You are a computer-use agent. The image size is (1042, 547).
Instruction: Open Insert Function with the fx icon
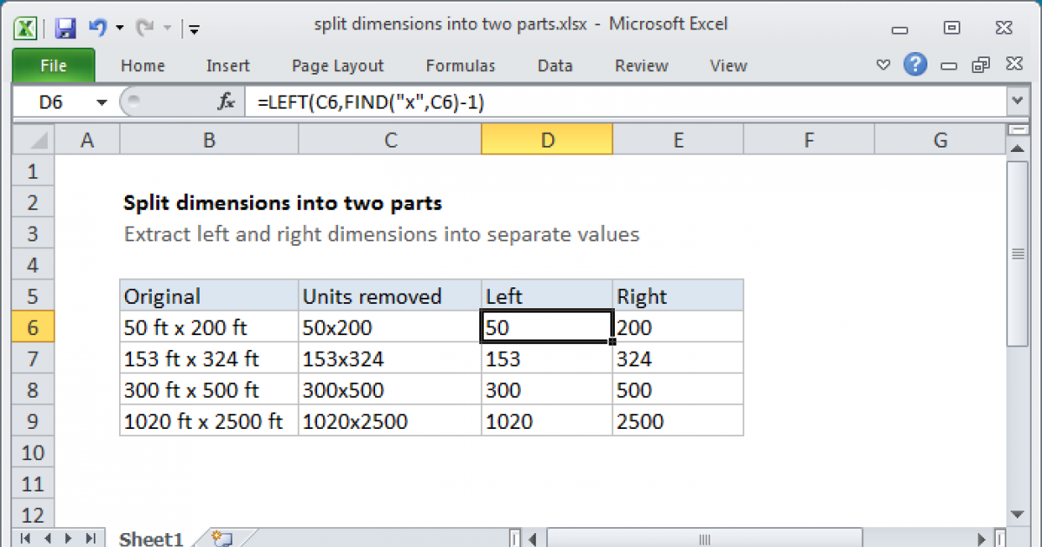(x=226, y=101)
